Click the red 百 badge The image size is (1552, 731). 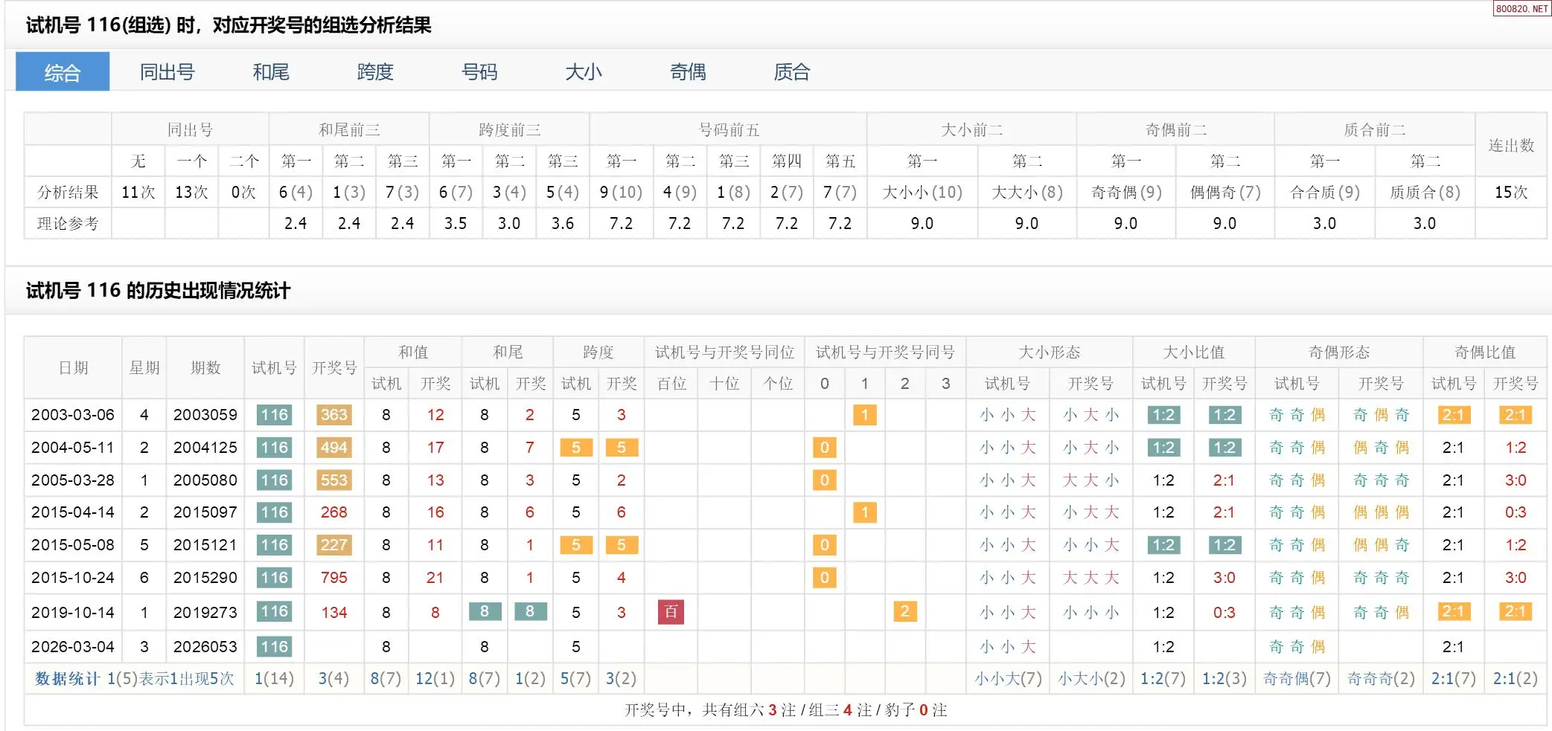671,612
